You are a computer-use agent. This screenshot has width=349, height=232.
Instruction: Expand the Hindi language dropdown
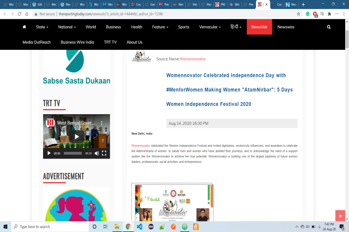pyautogui.click(x=236, y=27)
